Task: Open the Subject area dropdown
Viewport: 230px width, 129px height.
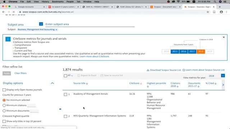Action: click(x=41, y=24)
